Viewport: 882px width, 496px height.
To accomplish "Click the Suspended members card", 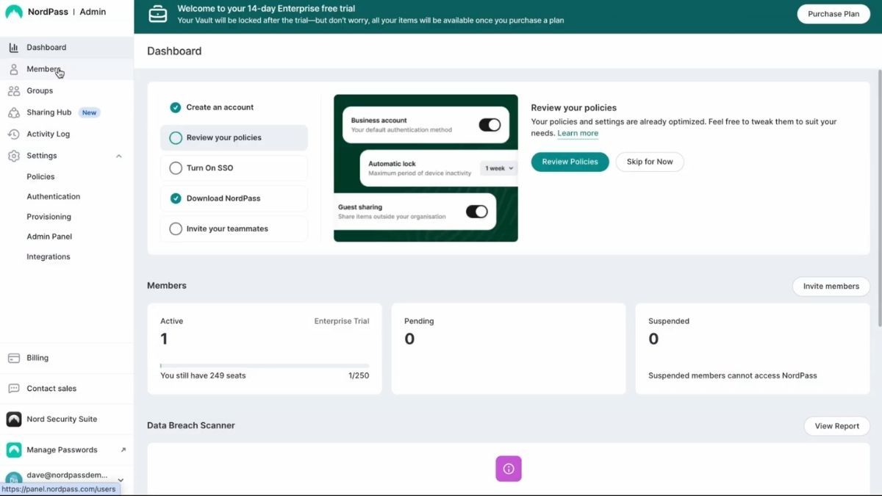I will click(753, 349).
